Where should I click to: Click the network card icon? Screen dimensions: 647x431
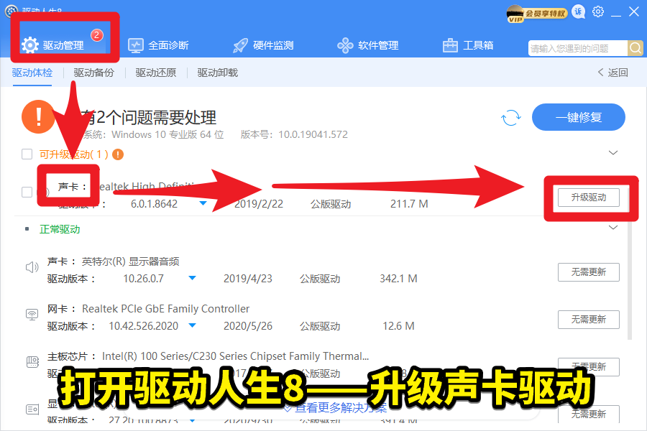click(x=32, y=315)
